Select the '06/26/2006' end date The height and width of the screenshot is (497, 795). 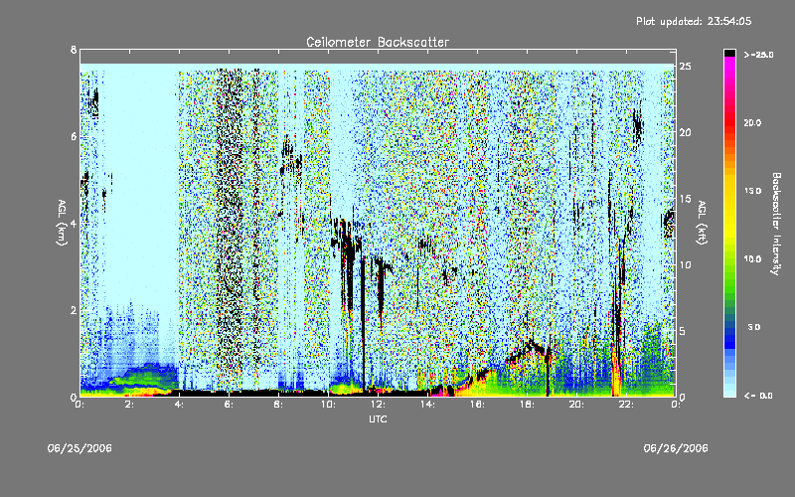pos(676,448)
